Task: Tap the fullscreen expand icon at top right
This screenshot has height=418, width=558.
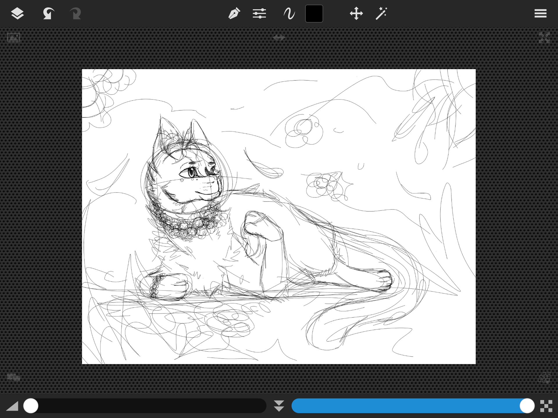Action: click(544, 37)
